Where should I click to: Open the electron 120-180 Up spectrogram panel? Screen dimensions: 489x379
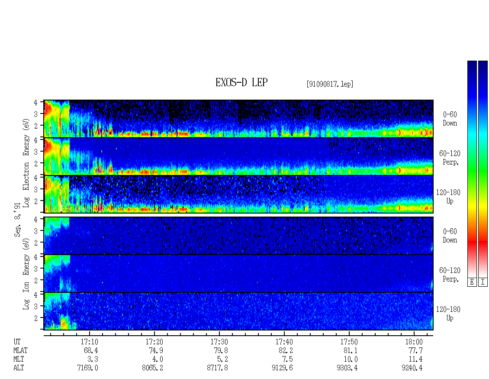point(238,194)
